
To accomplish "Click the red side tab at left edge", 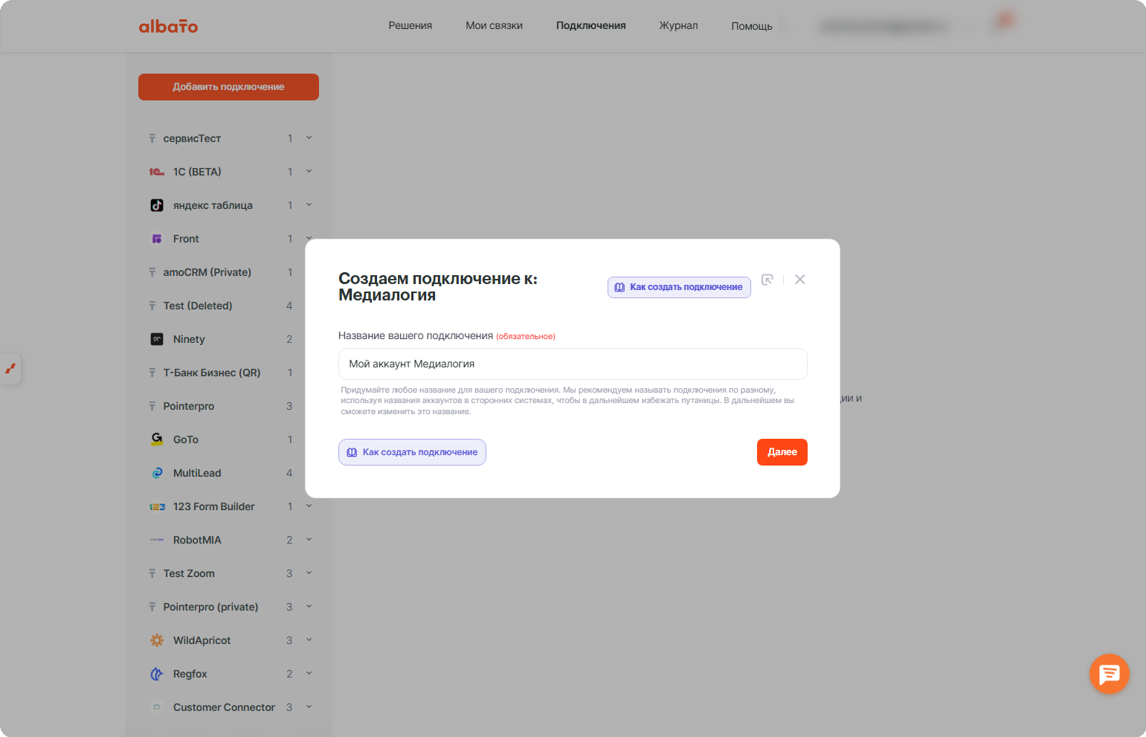I will 10,368.
